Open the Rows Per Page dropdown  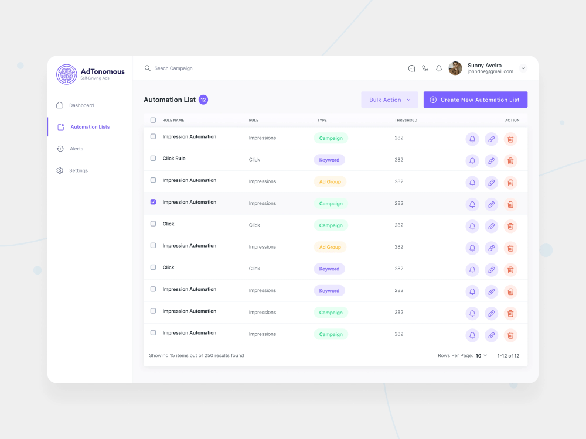[x=481, y=355]
